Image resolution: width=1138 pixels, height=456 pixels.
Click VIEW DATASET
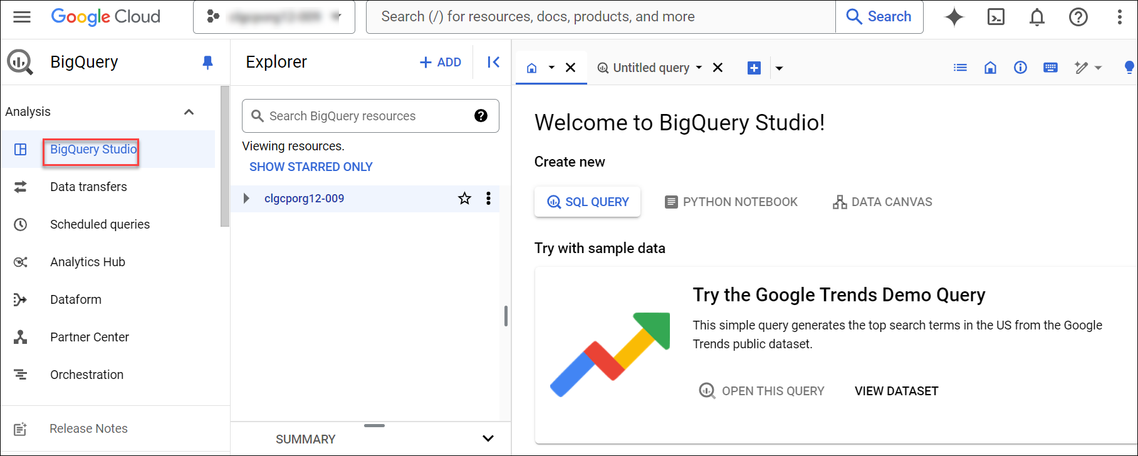pyautogui.click(x=896, y=391)
